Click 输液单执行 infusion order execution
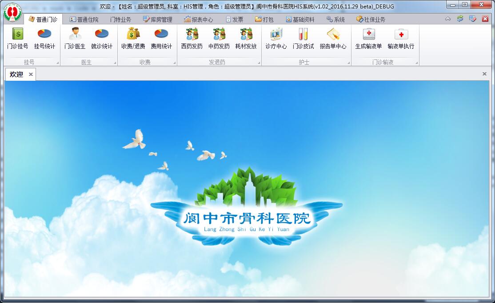Image resolution: width=495 pixels, height=303 pixels. coord(401,39)
